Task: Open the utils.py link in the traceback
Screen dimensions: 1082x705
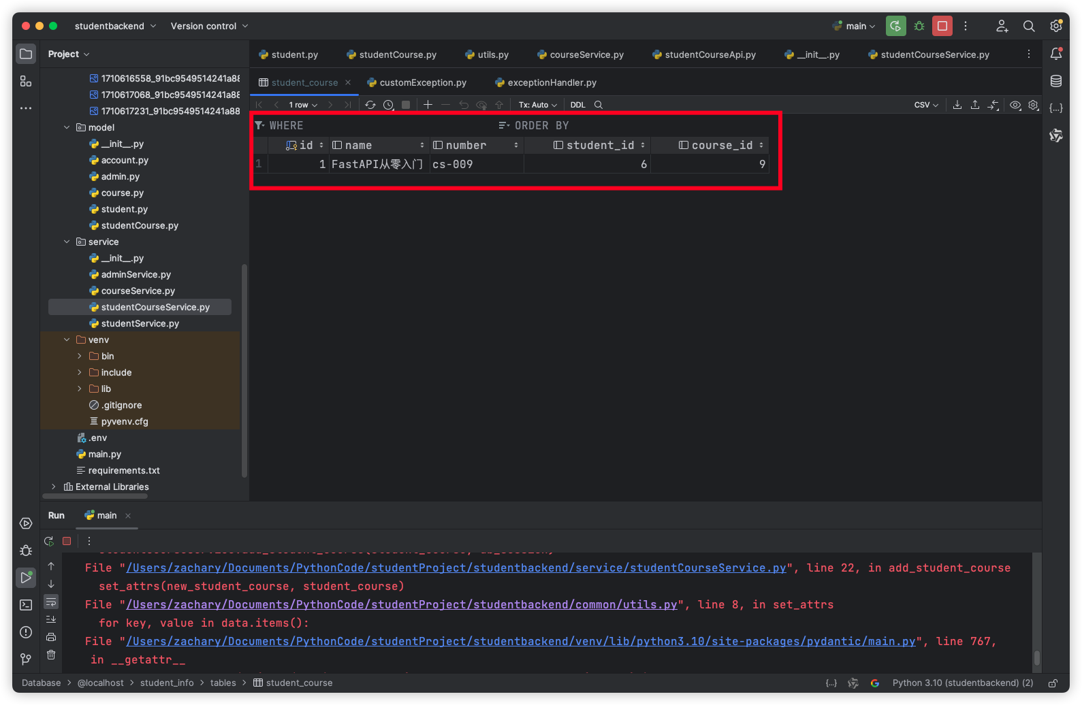Action: pos(402,604)
